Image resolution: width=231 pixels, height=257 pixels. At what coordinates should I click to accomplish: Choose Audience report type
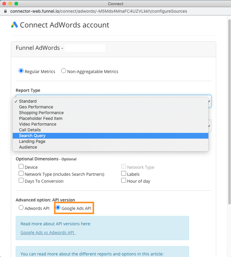(110, 147)
